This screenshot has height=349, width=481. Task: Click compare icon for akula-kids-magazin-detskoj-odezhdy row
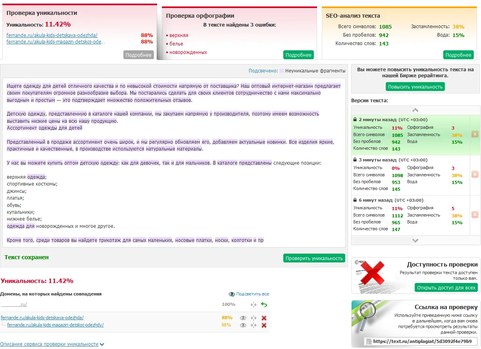[x=254, y=325]
